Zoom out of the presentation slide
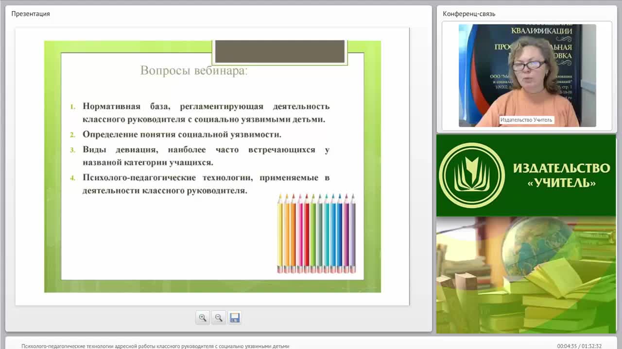622x349 pixels. 219,318
